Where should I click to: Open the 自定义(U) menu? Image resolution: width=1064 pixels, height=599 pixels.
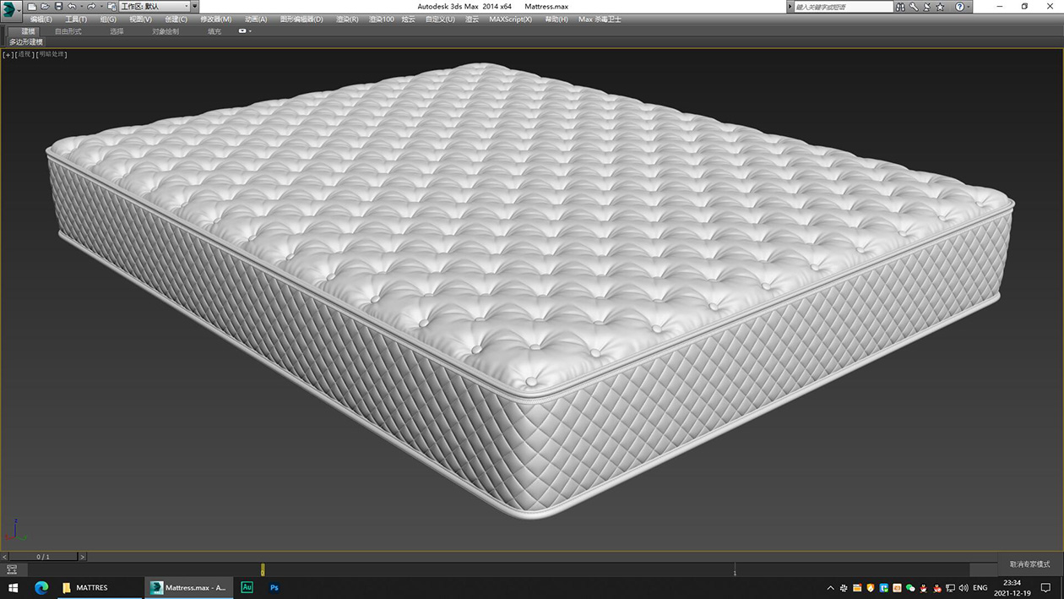tap(440, 19)
